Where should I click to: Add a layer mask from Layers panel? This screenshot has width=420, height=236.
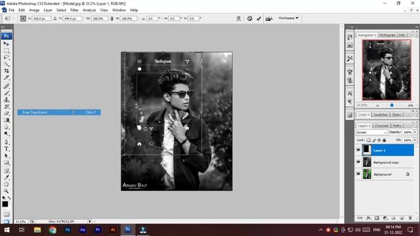pos(377,218)
